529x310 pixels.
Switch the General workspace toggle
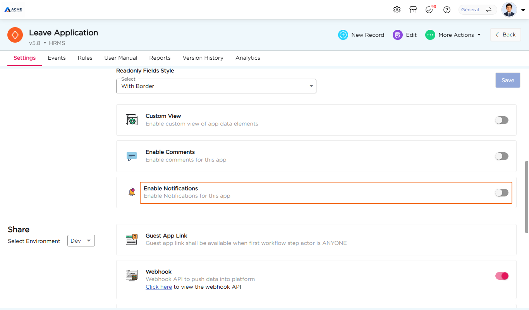click(477, 10)
